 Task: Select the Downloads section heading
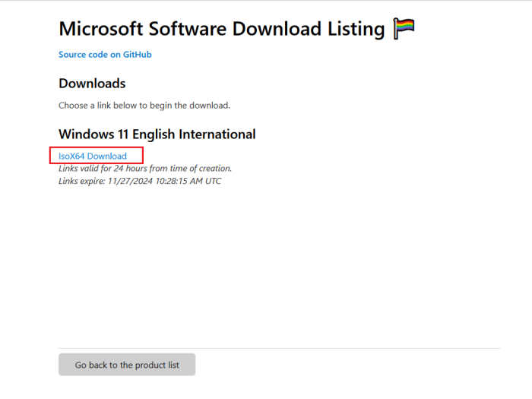pos(92,84)
